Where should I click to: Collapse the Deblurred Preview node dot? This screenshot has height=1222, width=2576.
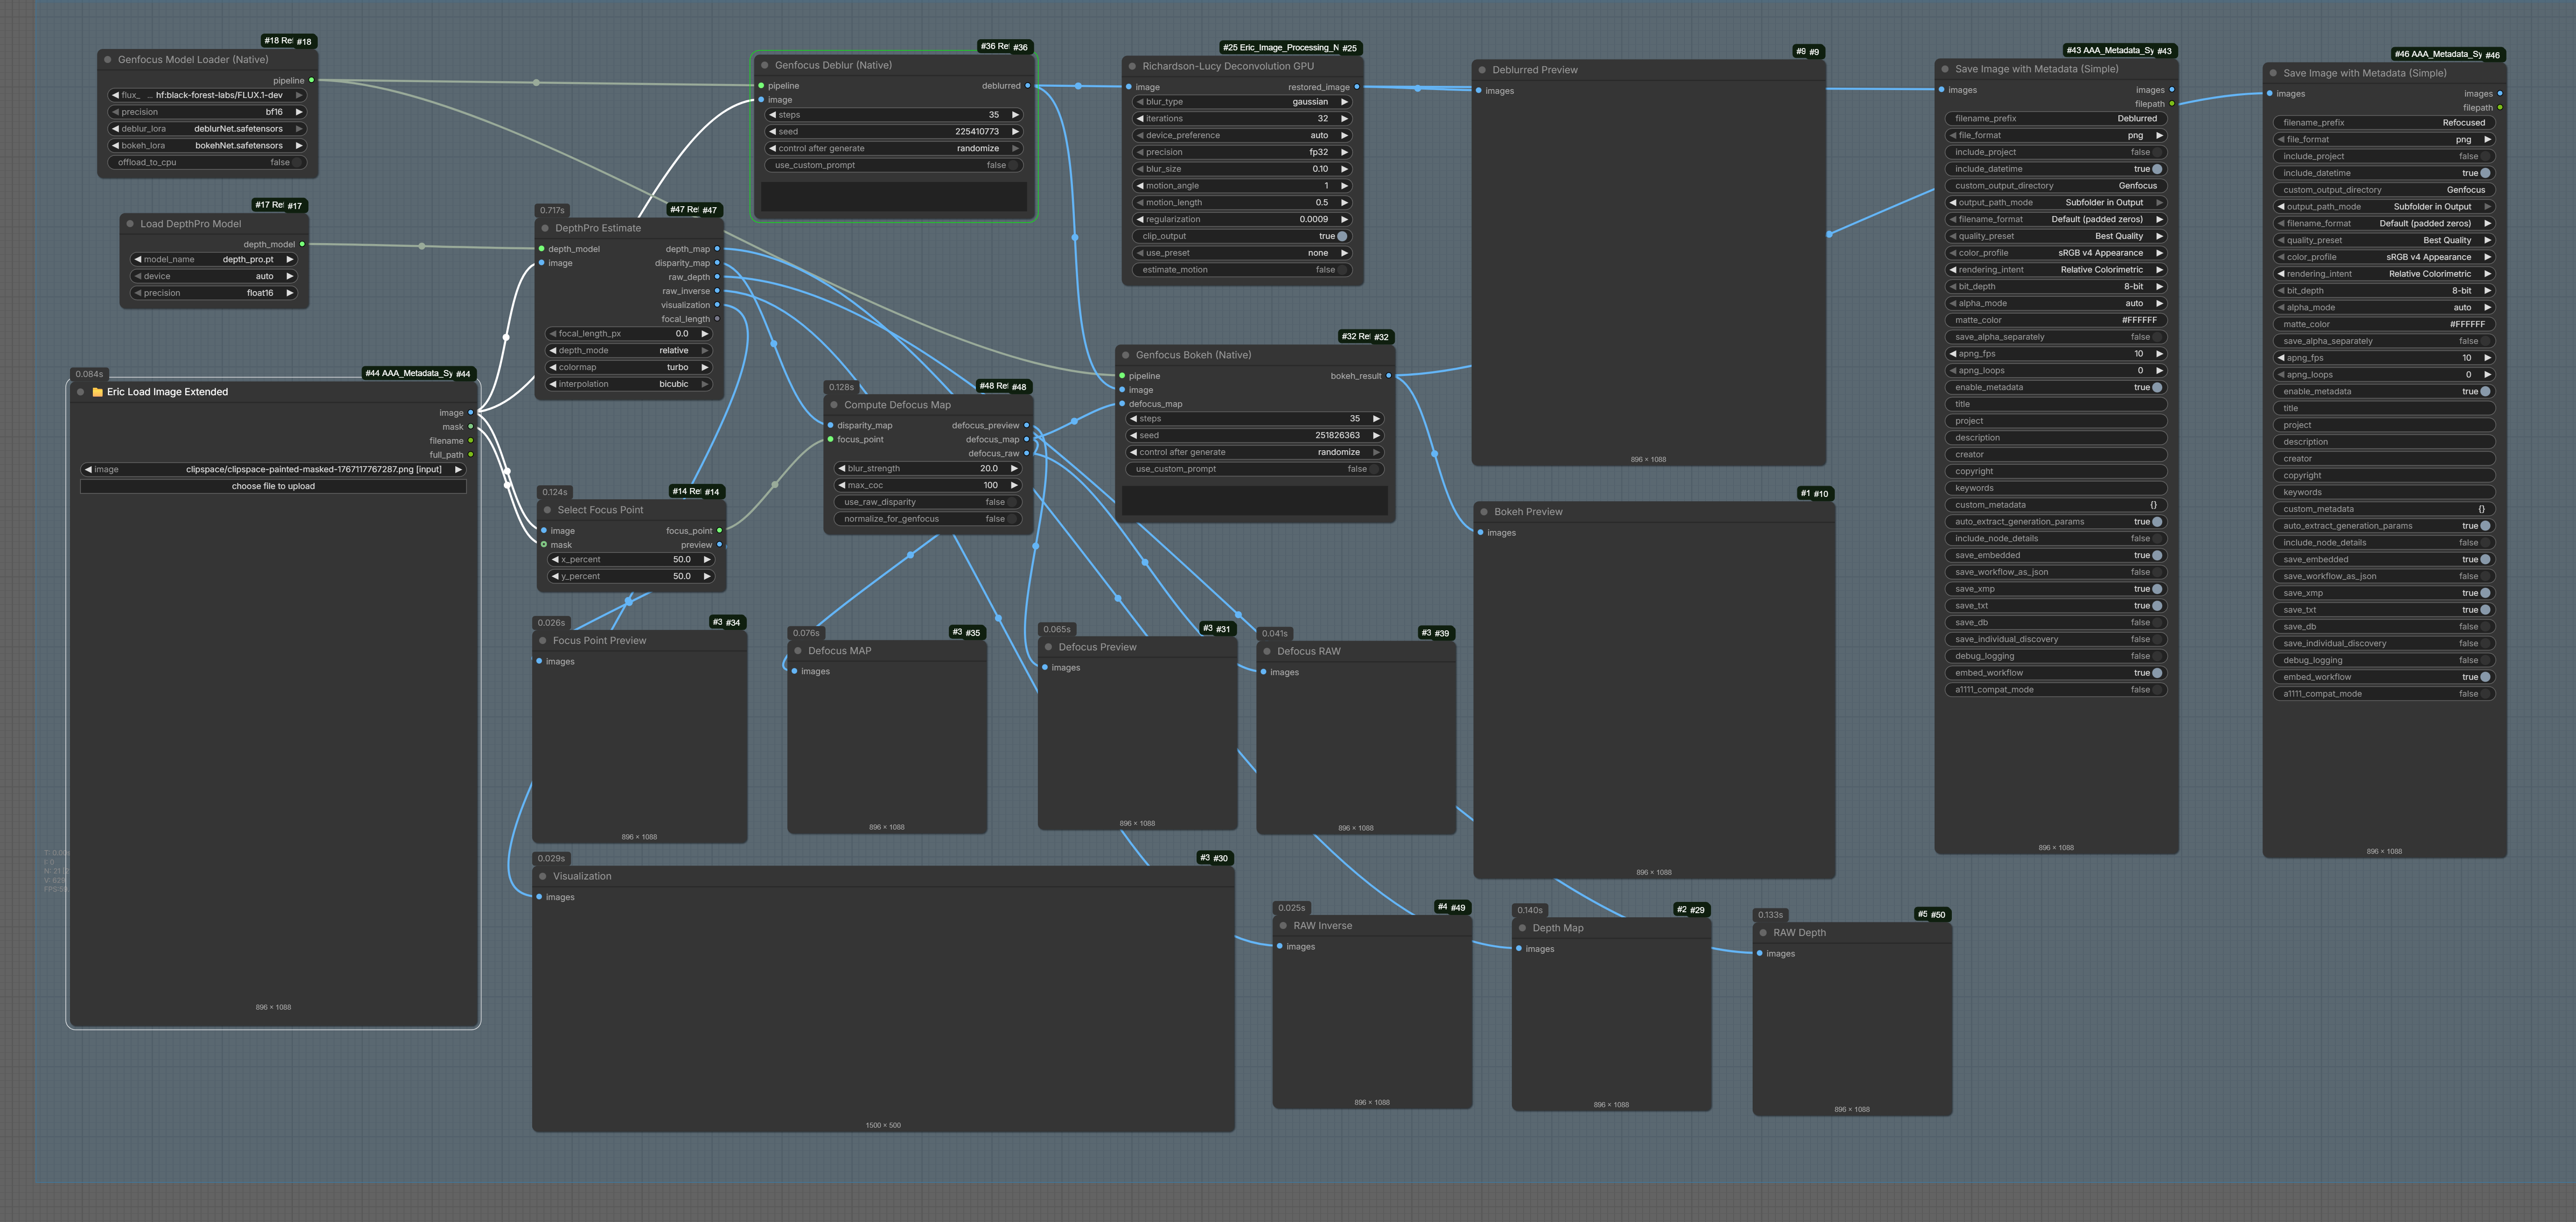point(1483,70)
